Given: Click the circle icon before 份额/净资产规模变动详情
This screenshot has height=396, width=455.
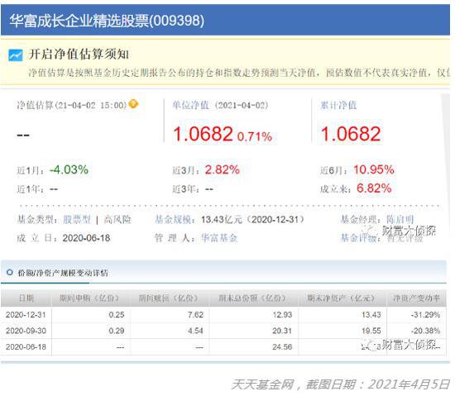Looking at the screenshot, I should point(10,273).
